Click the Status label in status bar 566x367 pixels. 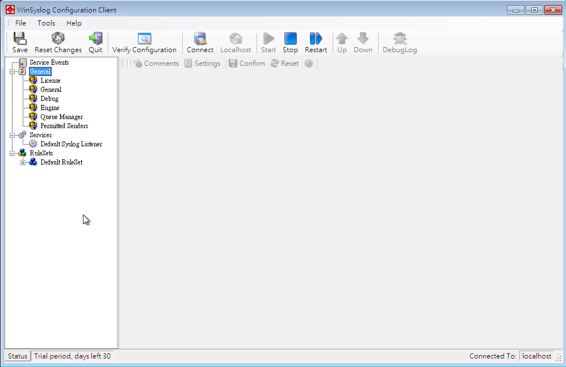tap(18, 356)
